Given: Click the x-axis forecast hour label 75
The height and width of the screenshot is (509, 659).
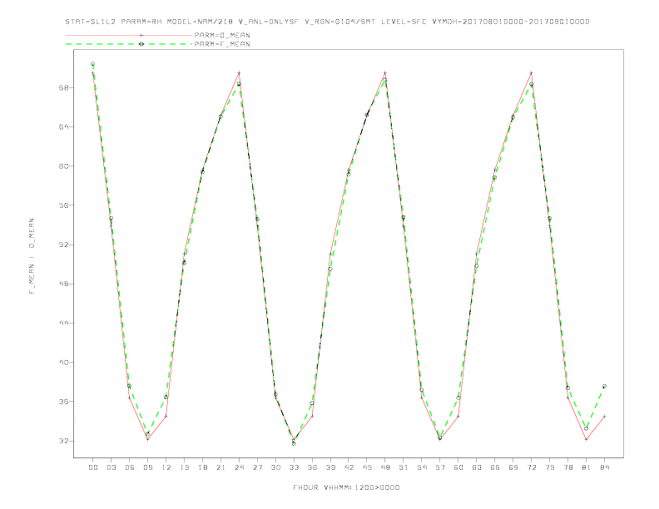Looking at the screenshot, I should tap(550, 467).
